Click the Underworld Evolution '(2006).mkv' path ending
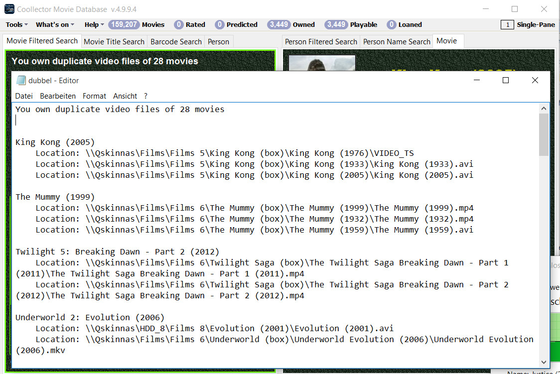Image resolution: width=560 pixels, height=374 pixels. 40,351
